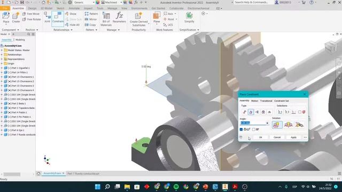Image resolution: width=342 pixels, height=192 pixels.
Task: Toggle Pick part first checkbox in Selections
Action: coord(300,112)
